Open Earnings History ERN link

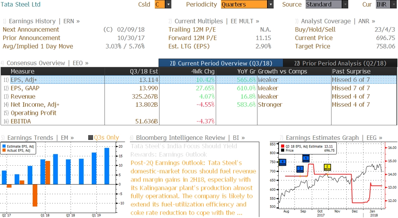[x=44, y=21]
